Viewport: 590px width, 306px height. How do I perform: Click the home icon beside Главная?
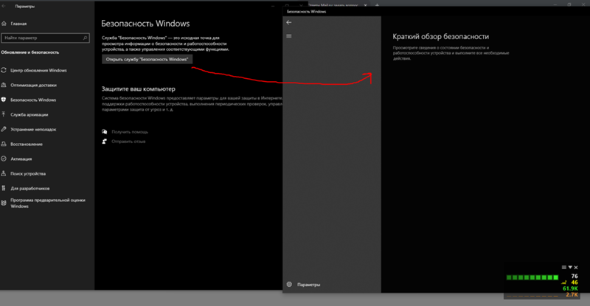[4, 24]
